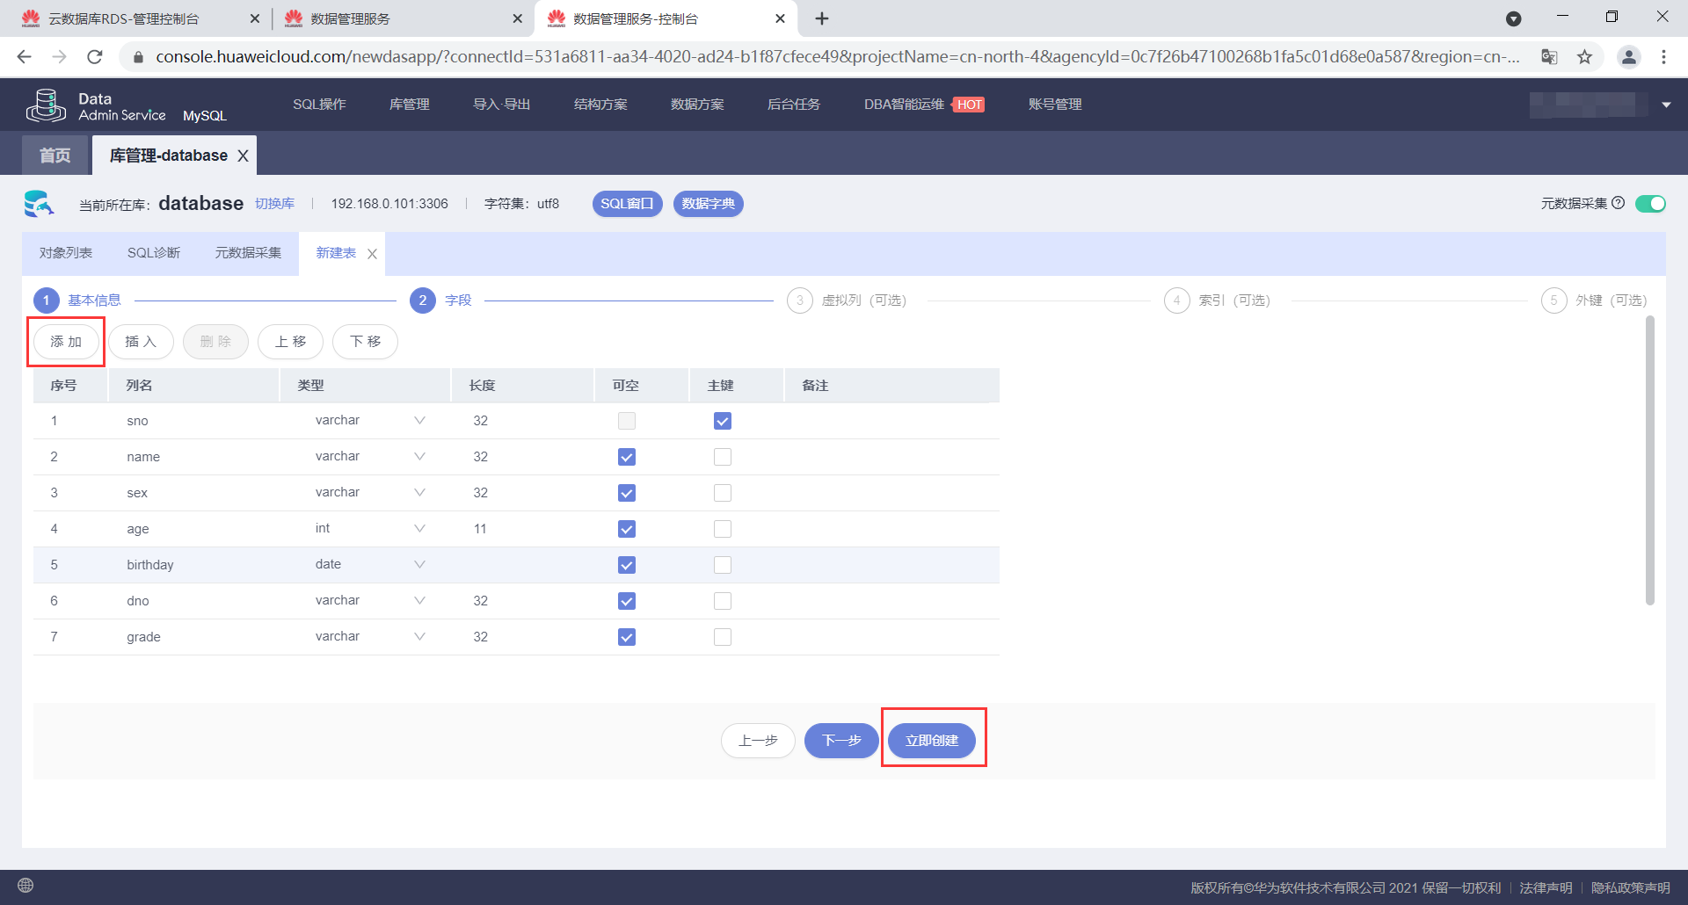Check primary key for dno row
This screenshot has height=905, width=1688.
[723, 601]
